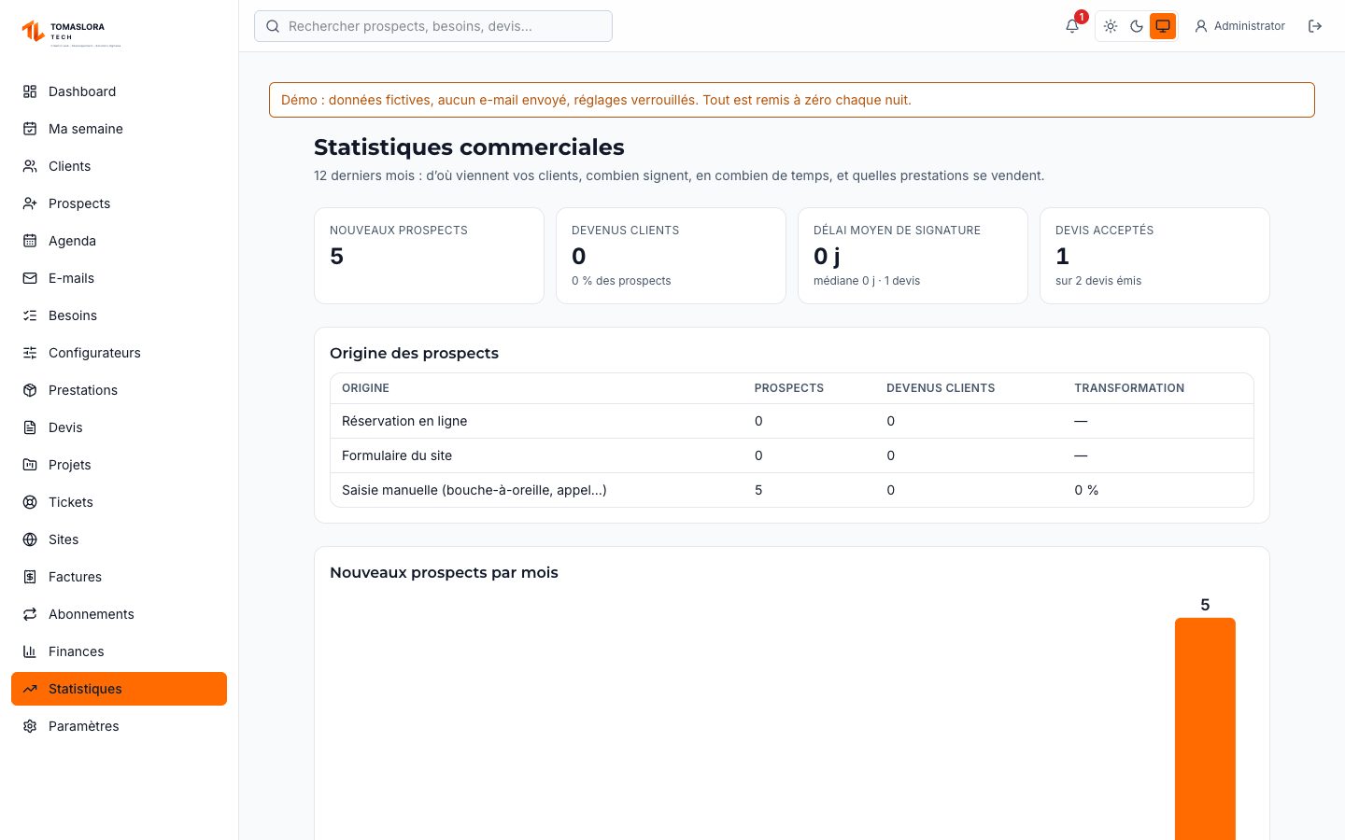1345x840 pixels.
Task: Click the Besoins checklist icon
Action: 30,315
